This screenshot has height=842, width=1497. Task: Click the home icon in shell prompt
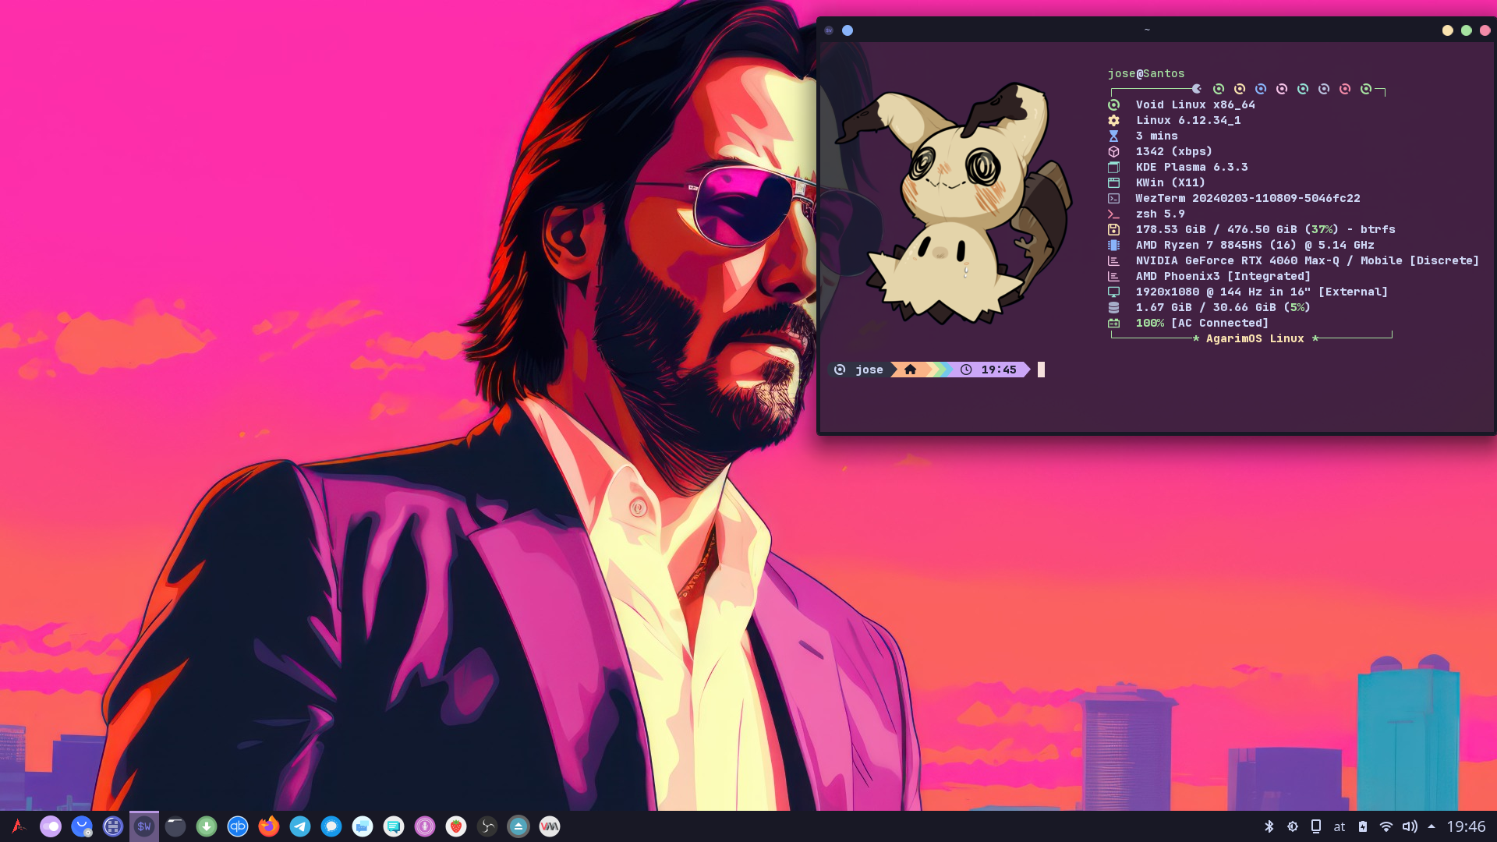point(910,370)
